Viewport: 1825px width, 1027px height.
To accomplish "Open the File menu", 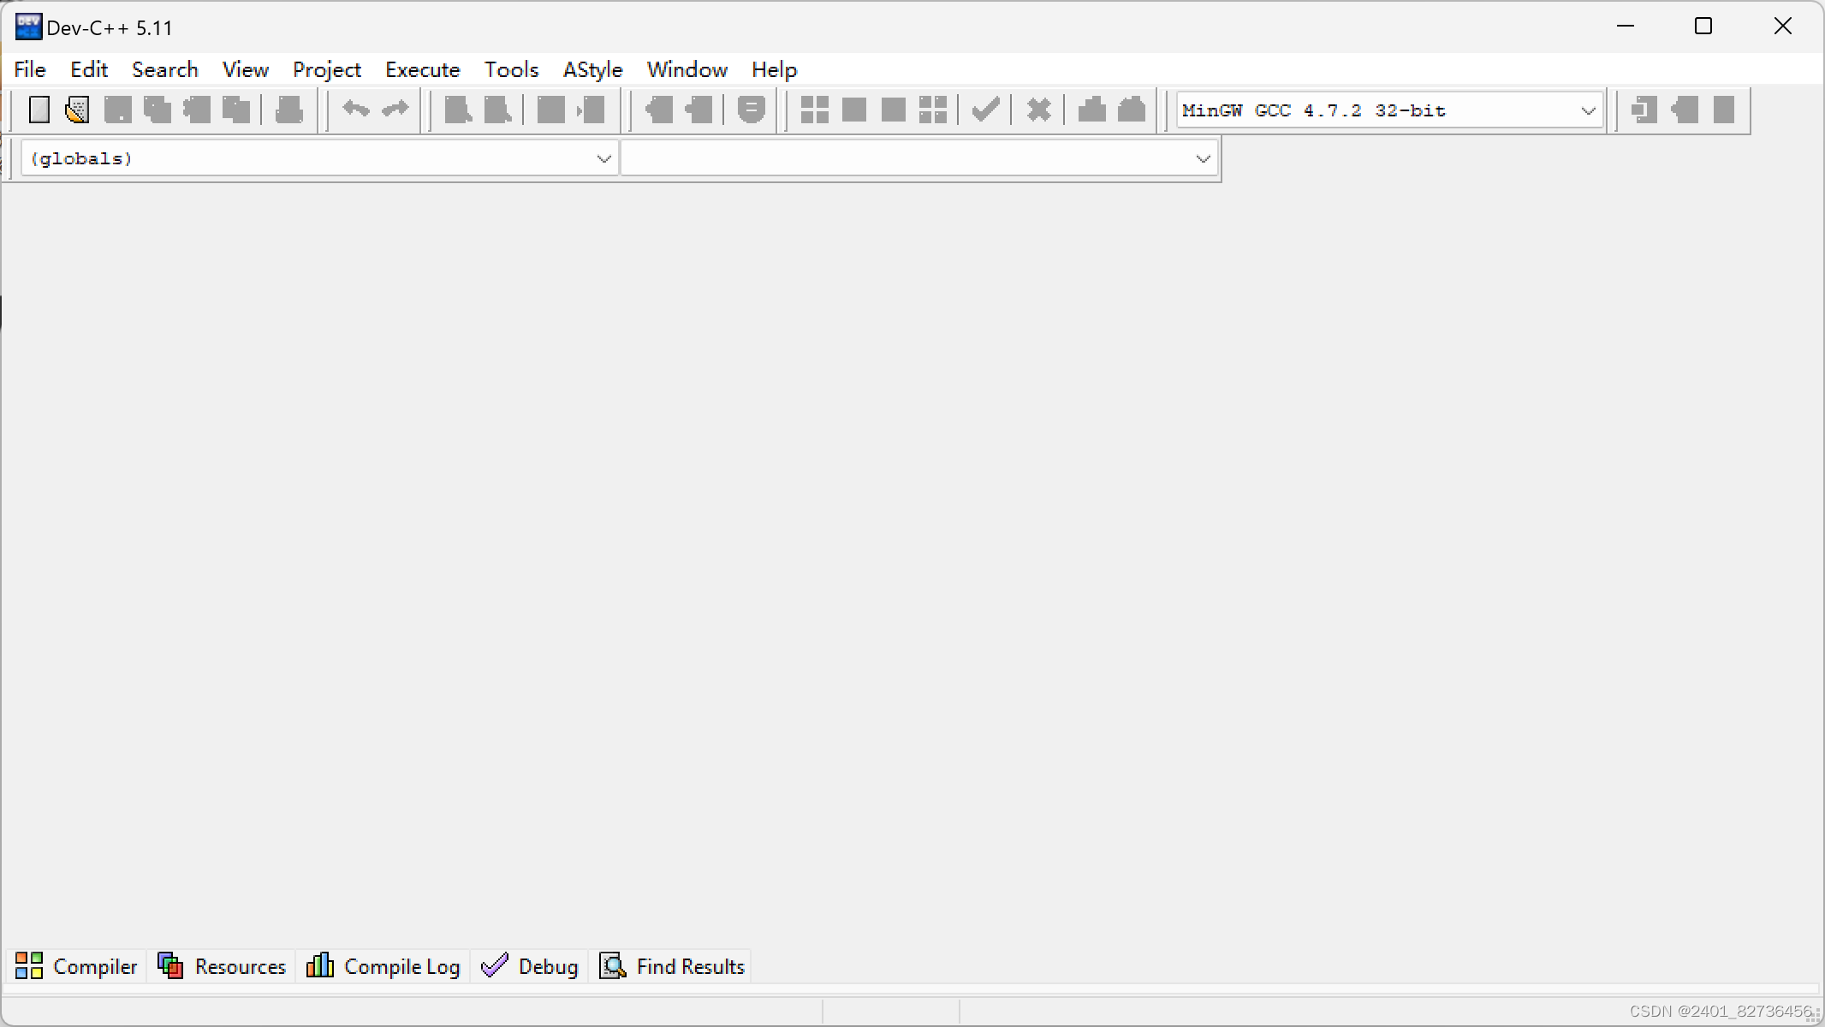I will [30, 69].
